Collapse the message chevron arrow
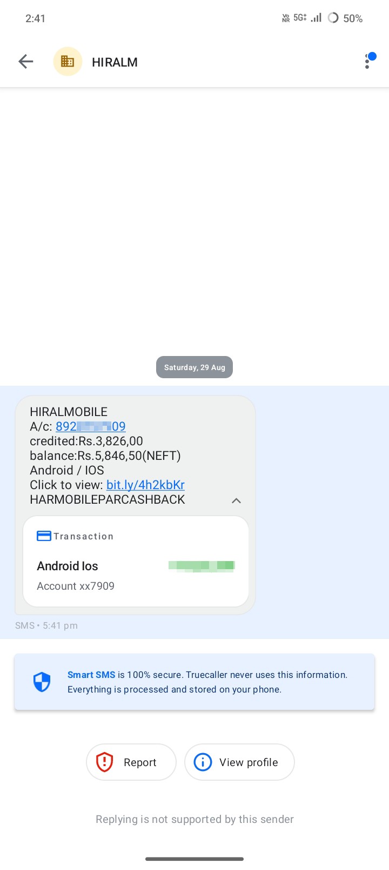This screenshot has height=870, width=389. pyautogui.click(x=236, y=500)
